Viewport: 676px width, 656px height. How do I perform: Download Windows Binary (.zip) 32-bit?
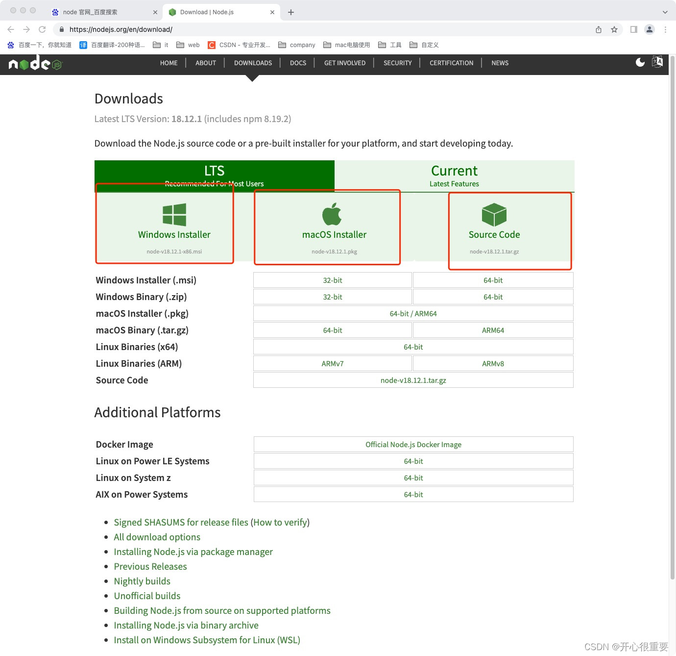(333, 297)
